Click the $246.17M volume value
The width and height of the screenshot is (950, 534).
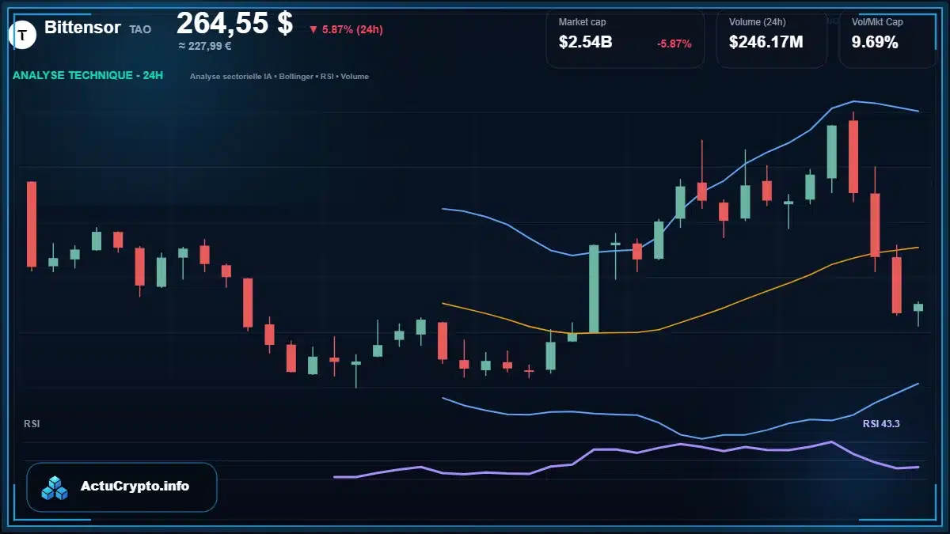[766, 43]
